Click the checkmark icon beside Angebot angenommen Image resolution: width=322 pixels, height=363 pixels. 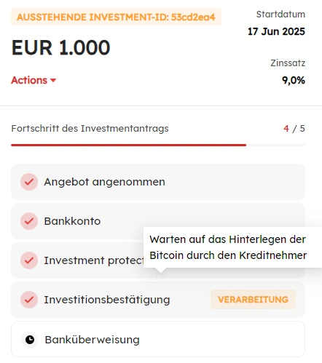click(x=29, y=182)
